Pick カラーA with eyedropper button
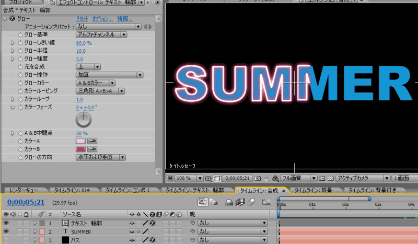 tap(92, 141)
